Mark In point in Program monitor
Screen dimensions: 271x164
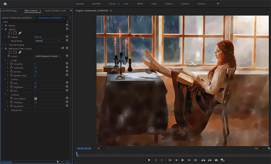point(156,160)
